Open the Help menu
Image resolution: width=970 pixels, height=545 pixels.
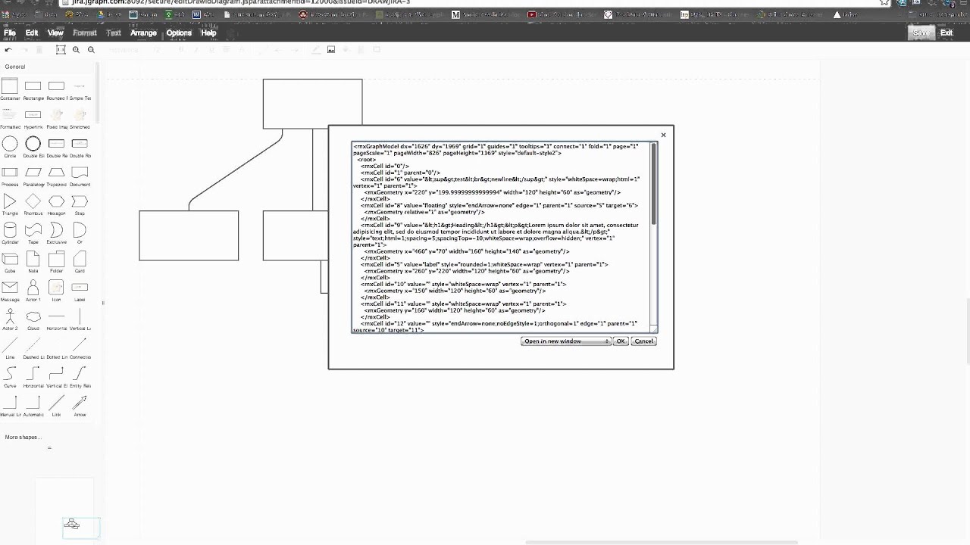tap(208, 33)
